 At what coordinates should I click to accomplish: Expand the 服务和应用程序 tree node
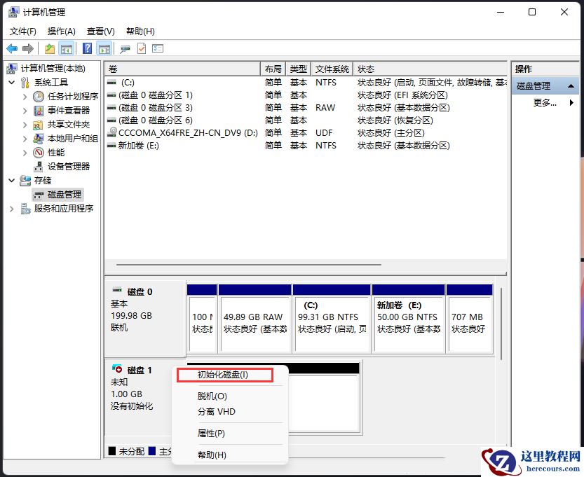click(x=12, y=208)
